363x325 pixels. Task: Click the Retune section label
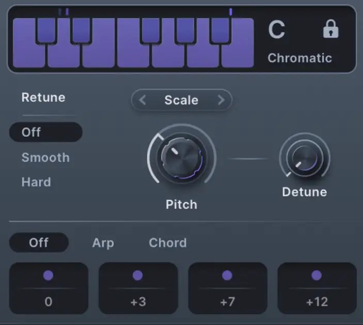pos(43,98)
